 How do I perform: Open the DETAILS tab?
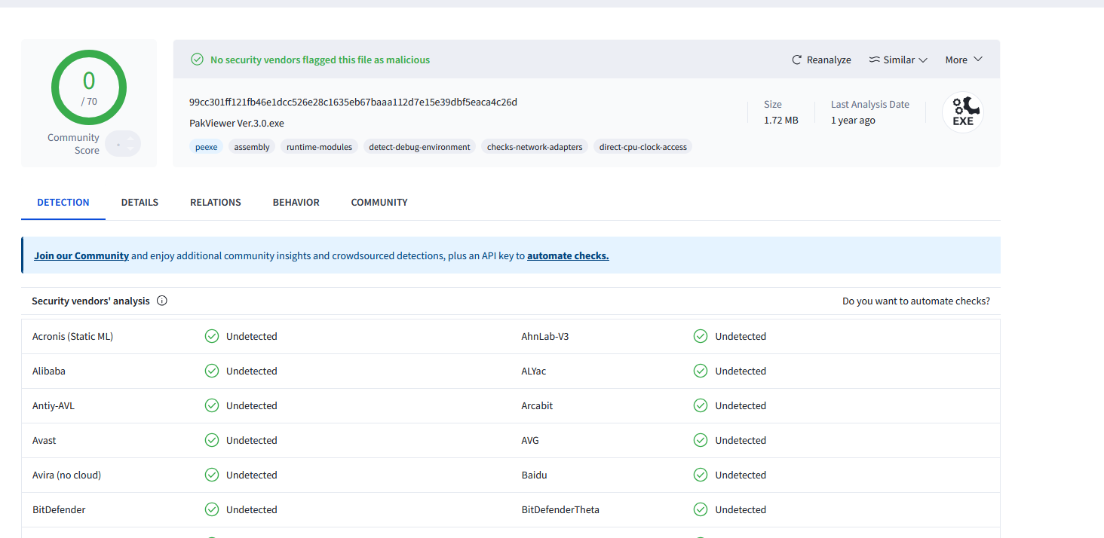click(x=140, y=202)
